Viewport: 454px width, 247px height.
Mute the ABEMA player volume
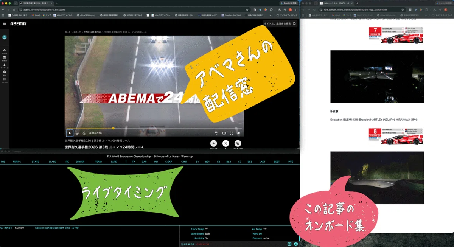pos(239,133)
